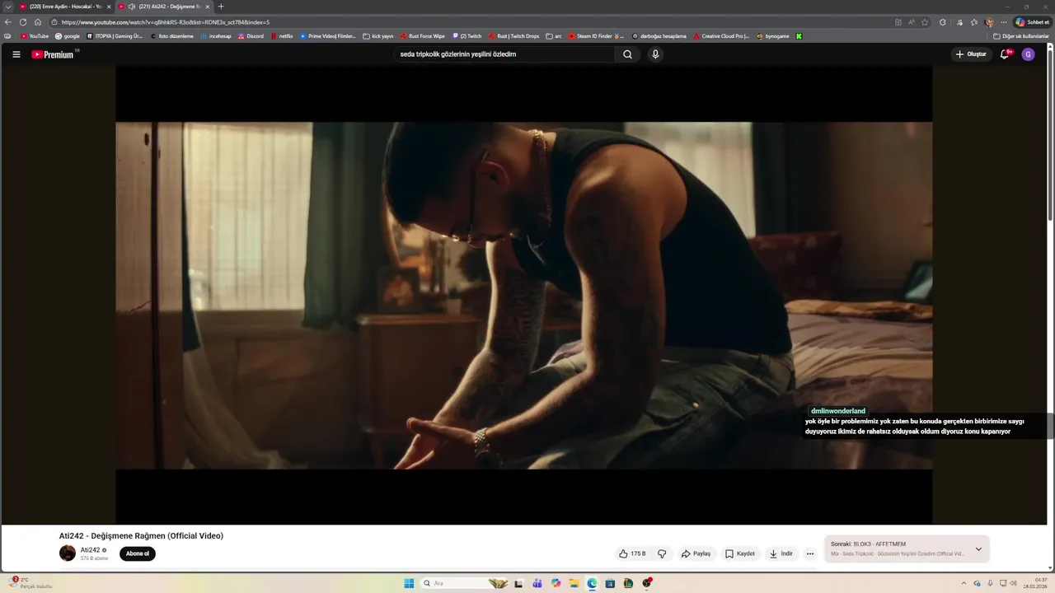Click the dmlinwonderland chat username
1055x593 pixels.
point(838,411)
